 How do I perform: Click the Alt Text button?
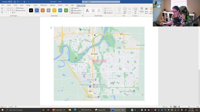point(135,11)
